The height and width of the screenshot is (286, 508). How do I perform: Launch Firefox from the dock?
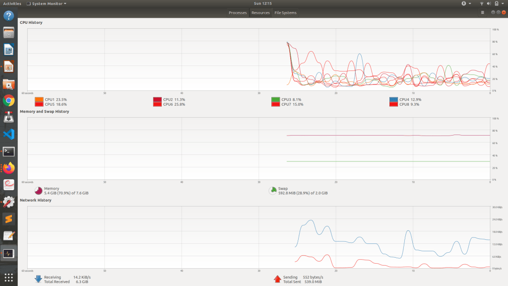tap(9, 168)
